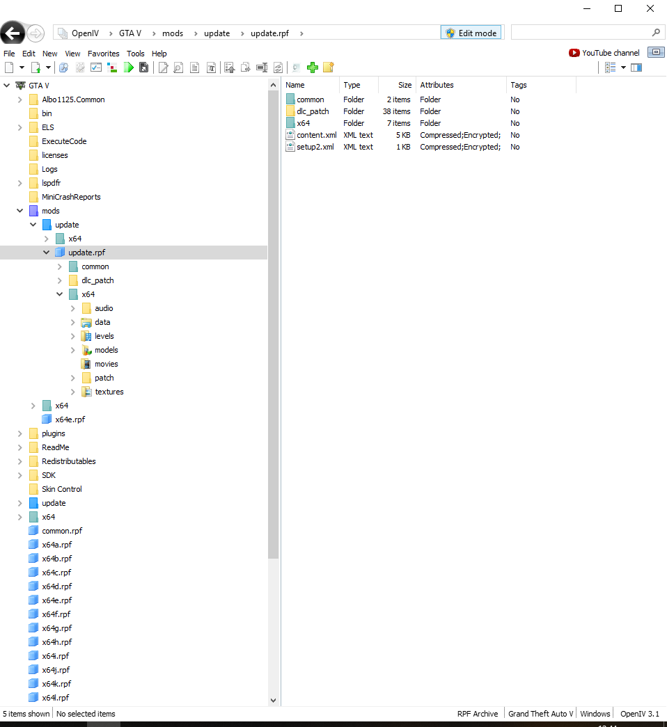667x727 pixels.
Task: Open the view mode dropdown arrow
Action: 623,67
